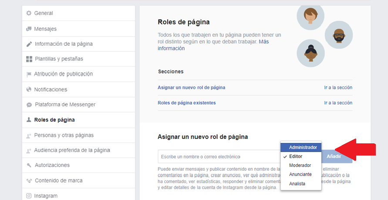Click the handshake icon for Contenido de marca
This screenshot has width=388, height=200.
click(29, 181)
